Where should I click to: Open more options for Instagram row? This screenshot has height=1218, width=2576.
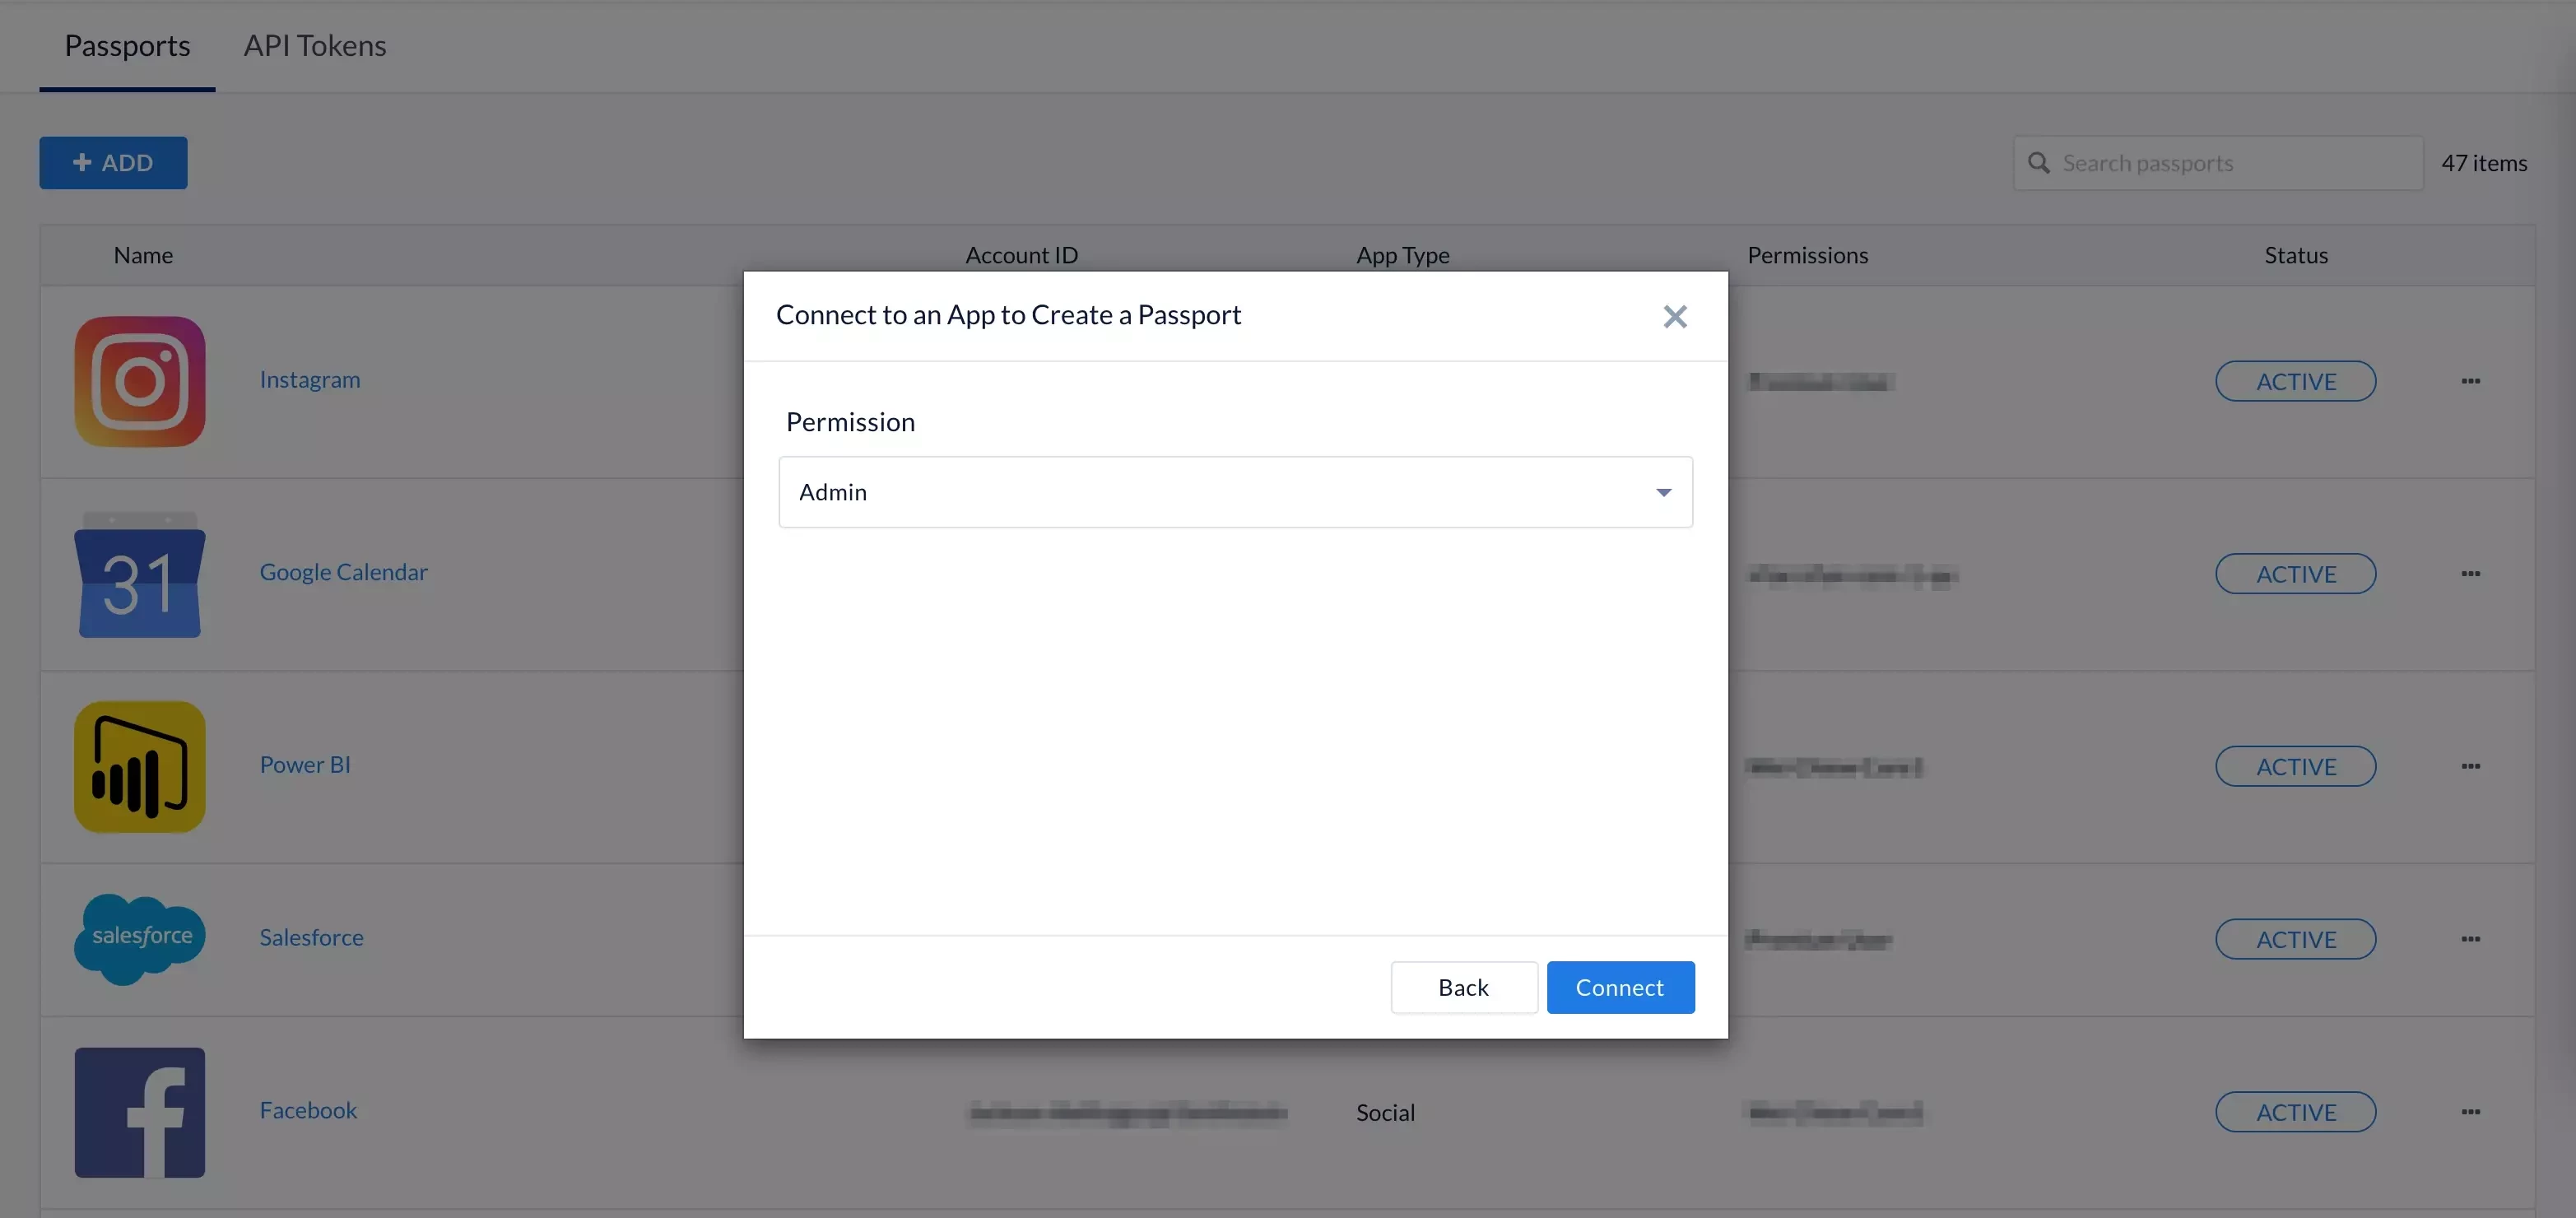pos(2470,381)
